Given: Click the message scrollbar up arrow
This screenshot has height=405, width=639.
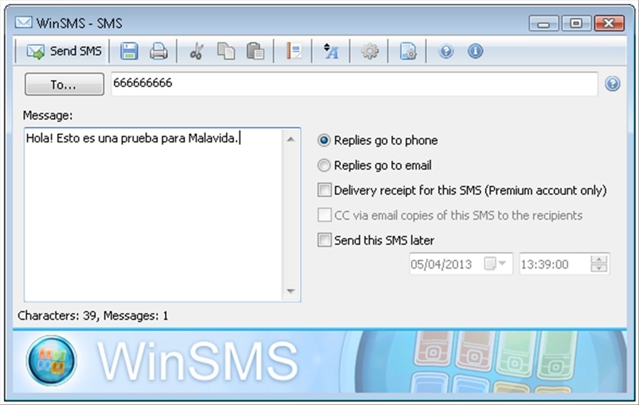Looking at the screenshot, I should [290, 139].
